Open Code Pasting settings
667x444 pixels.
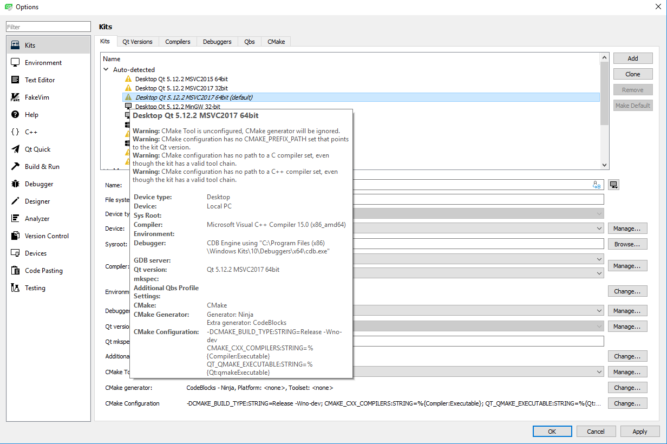48,271
